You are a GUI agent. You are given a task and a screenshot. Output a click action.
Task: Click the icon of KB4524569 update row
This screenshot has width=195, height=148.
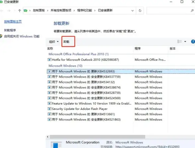tap(49, 98)
